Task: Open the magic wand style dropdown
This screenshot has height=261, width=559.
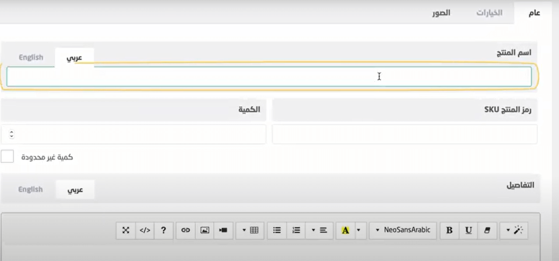Action: pyautogui.click(x=514, y=230)
